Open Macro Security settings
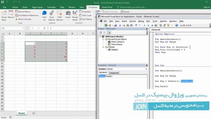The width and height of the screenshot is (211, 119). (23, 19)
